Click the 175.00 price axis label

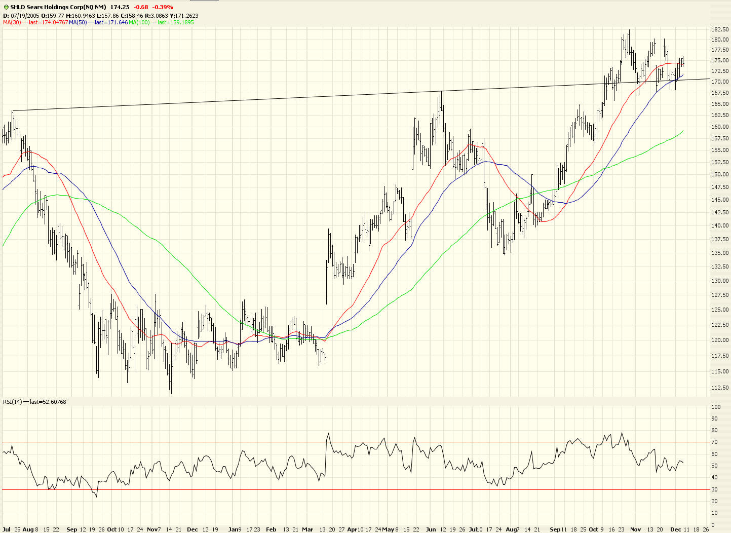[720, 60]
